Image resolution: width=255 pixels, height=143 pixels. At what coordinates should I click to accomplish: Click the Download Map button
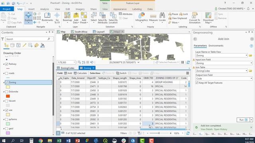[x=208, y=18]
